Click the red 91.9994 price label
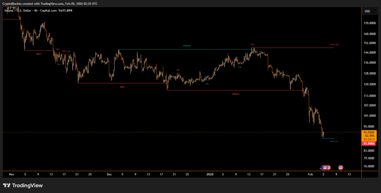The width and height of the screenshot is (381, 193). [x=369, y=143]
